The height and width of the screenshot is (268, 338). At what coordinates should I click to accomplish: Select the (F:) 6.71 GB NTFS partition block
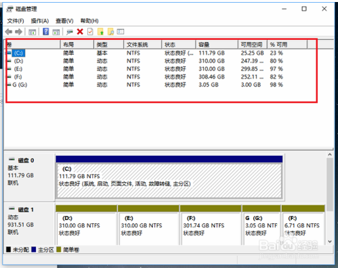pyautogui.click(x=303, y=228)
